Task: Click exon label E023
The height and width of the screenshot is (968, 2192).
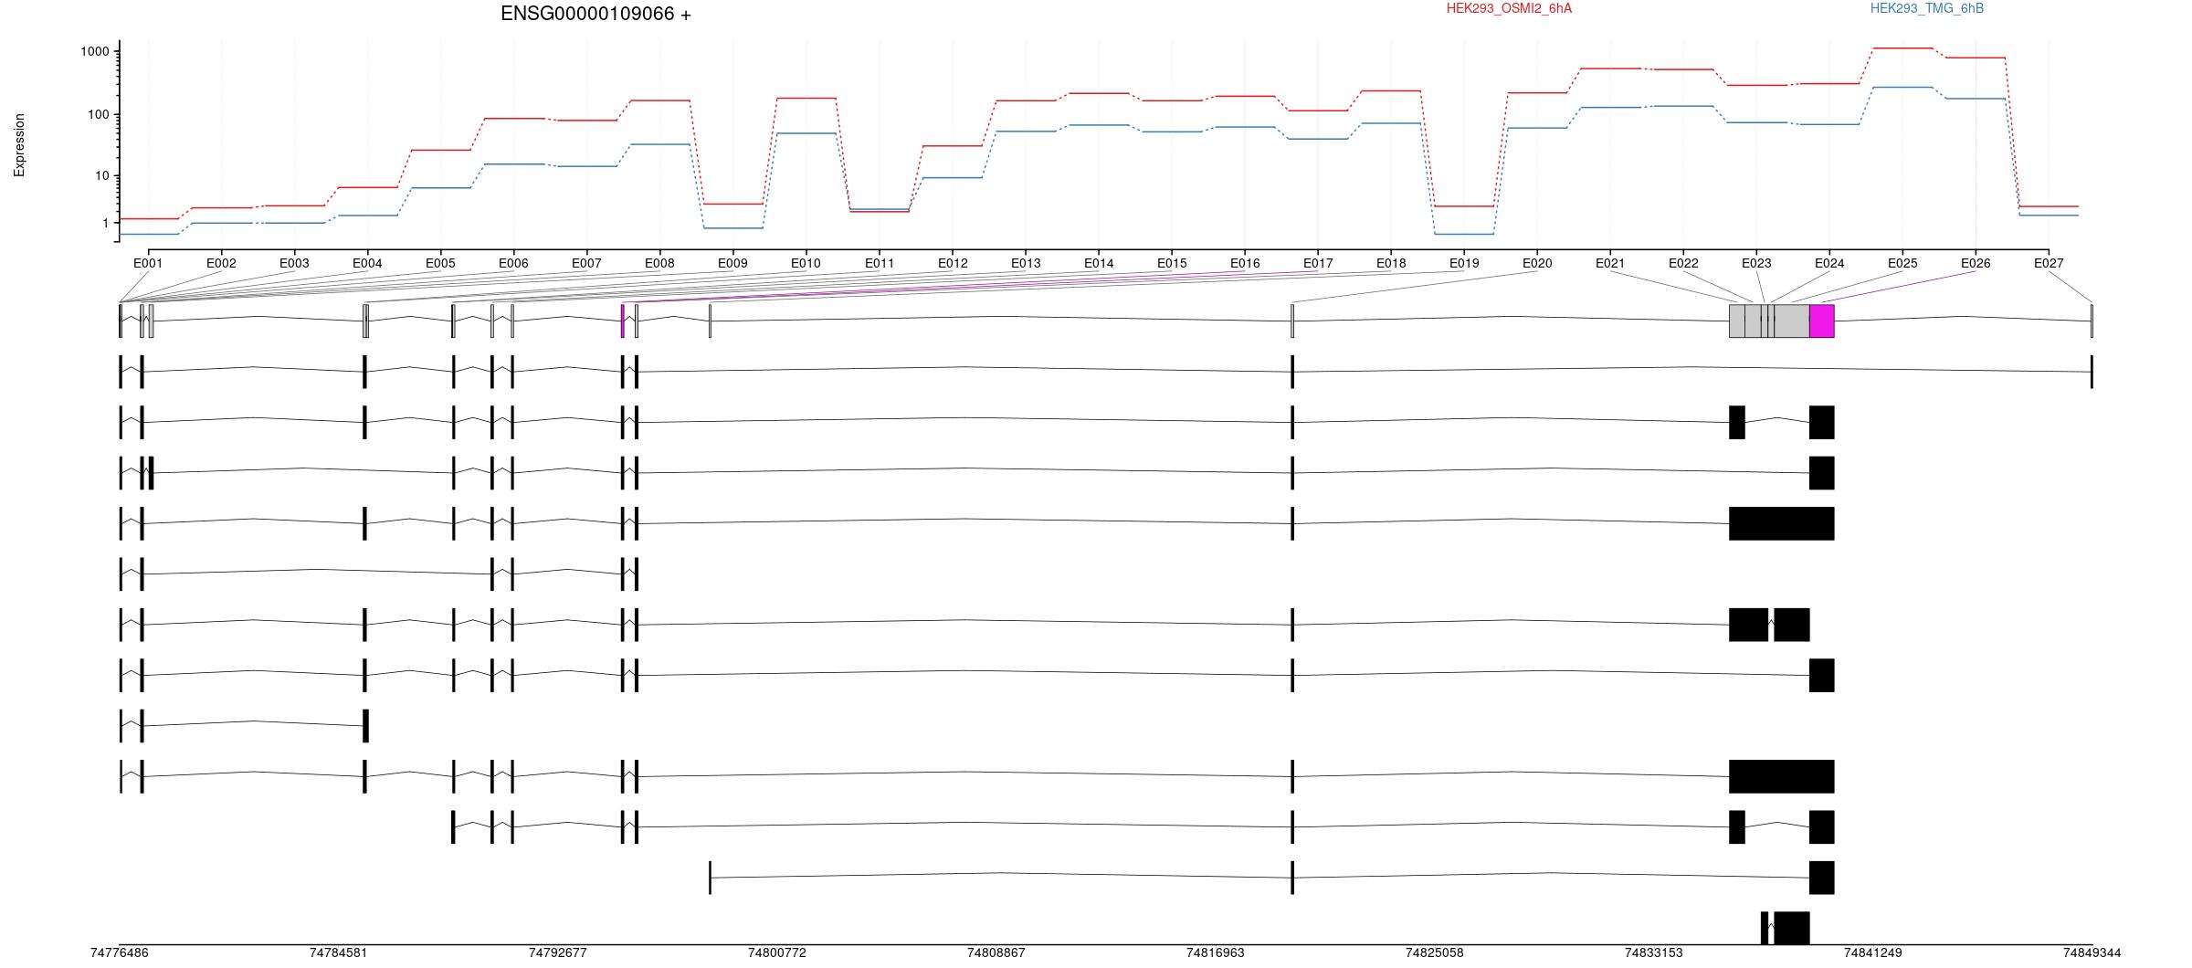Action: (x=1756, y=263)
